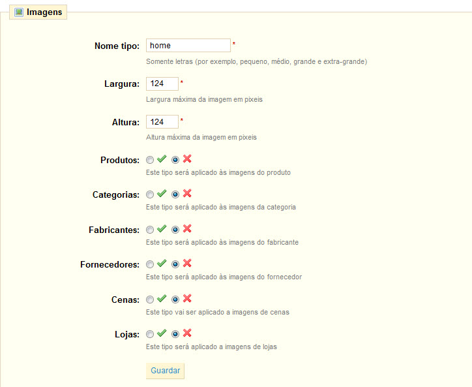Click the 'Nome tipo:' label
472x387 pixels.
(x=117, y=46)
